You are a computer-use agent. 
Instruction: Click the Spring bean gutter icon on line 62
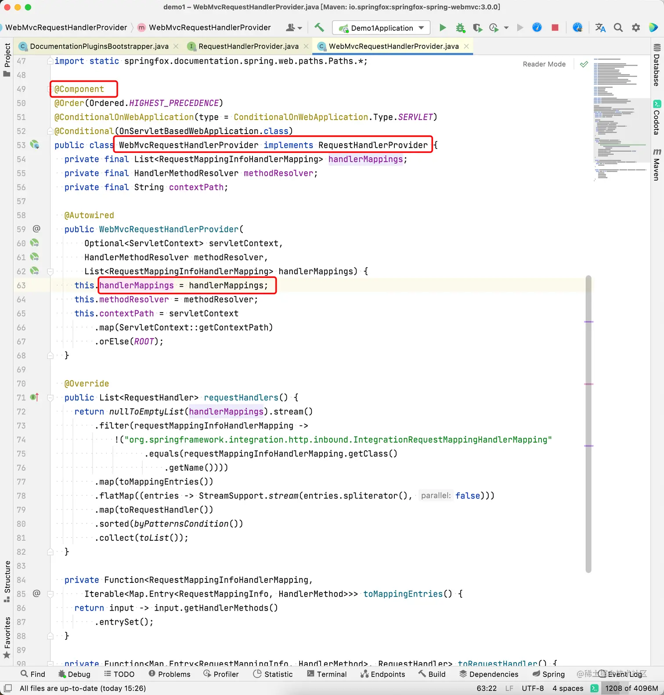[x=35, y=271]
